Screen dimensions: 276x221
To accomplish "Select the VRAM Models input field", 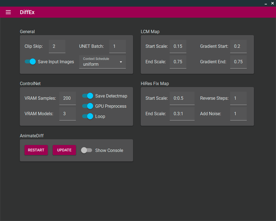I will point(67,114).
